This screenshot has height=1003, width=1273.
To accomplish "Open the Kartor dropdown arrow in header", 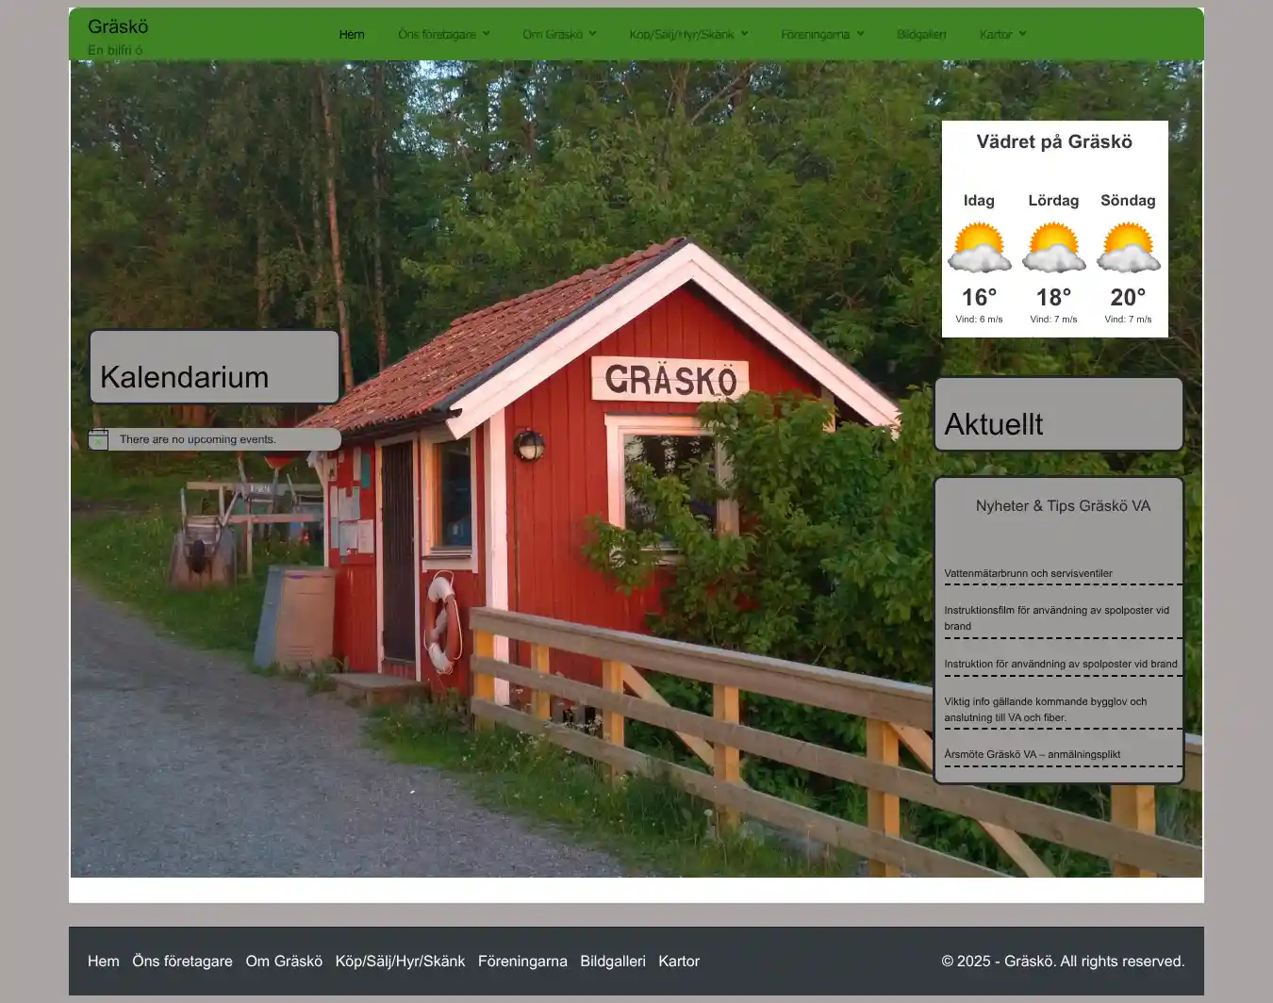I will (x=1023, y=34).
